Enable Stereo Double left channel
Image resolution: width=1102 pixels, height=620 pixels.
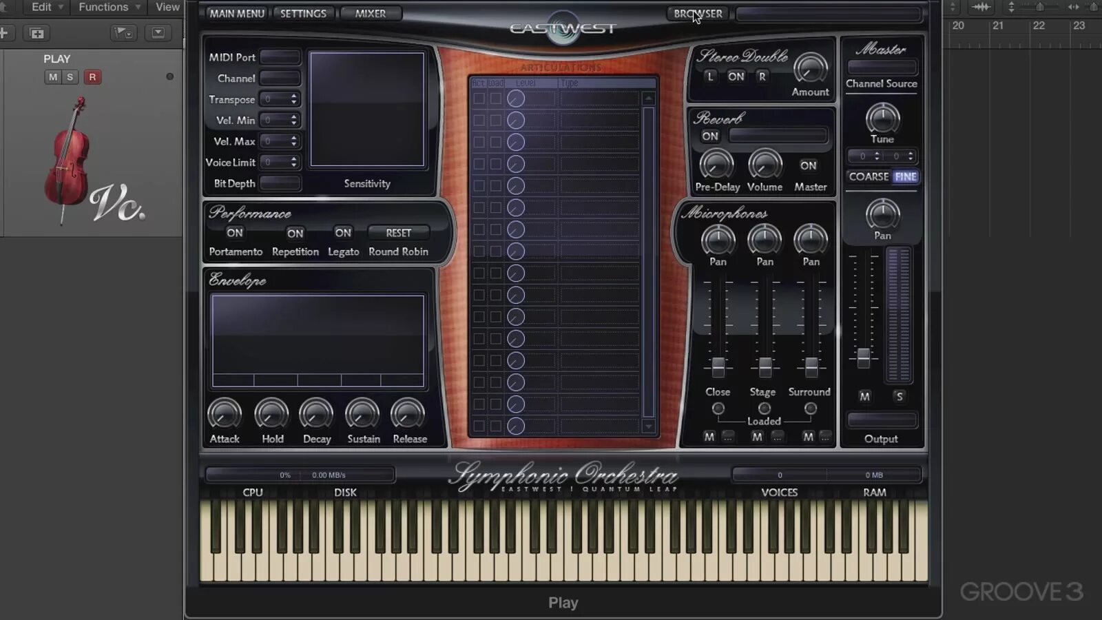[710, 76]
